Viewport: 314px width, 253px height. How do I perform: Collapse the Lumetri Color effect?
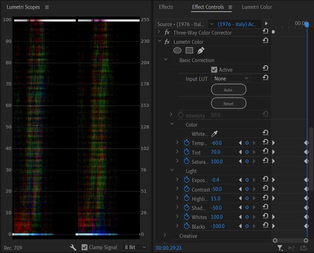point(160,41)
